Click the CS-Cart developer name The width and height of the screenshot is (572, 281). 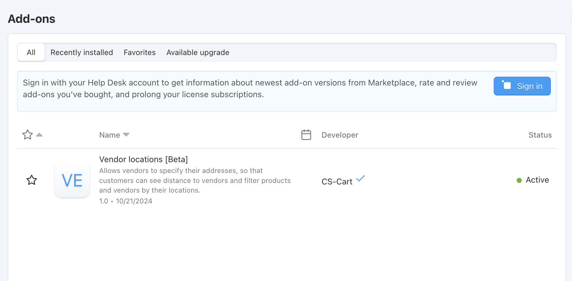click(337, 181)
